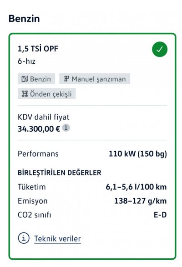Open the Teknik veriler link
182x267 pixels.
(x=57, y=239)
